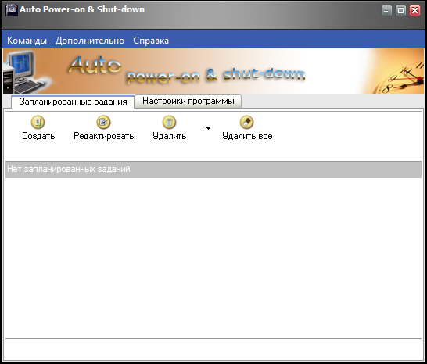Viewport: 427px width, 364px height.
Task: Open the Команды menu
Action: click(x=27, y=41)
